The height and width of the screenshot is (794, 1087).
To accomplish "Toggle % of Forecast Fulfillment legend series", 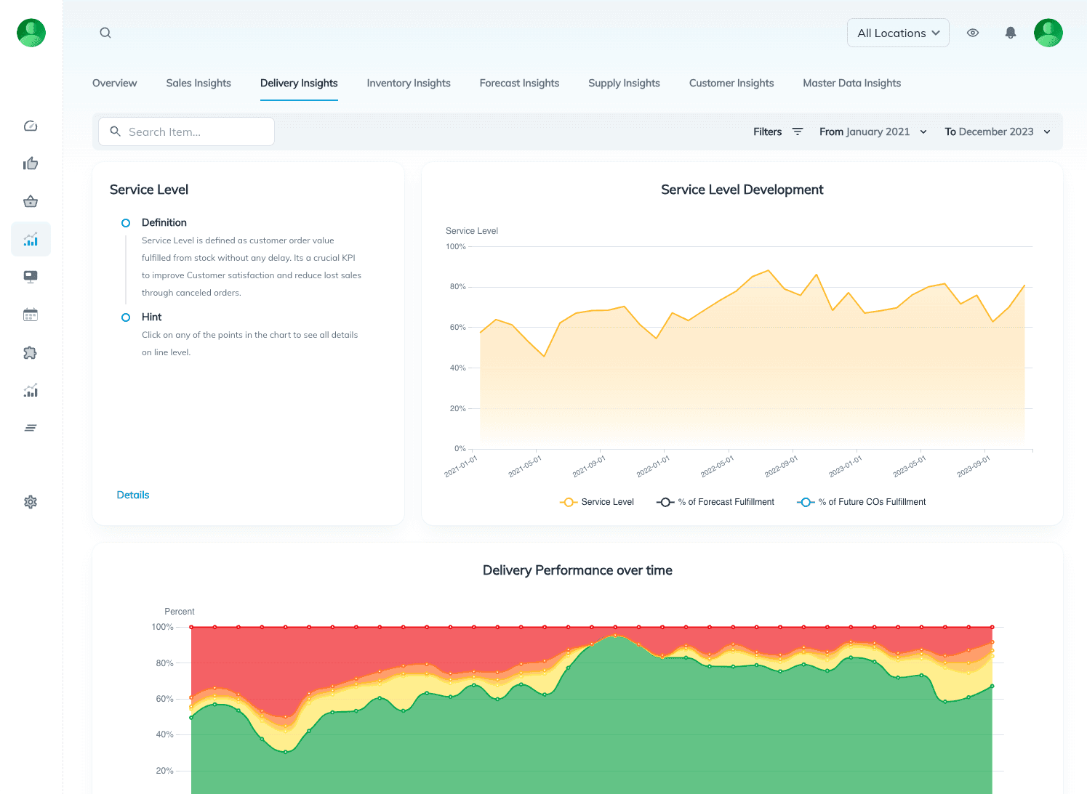I will [715, 502].
